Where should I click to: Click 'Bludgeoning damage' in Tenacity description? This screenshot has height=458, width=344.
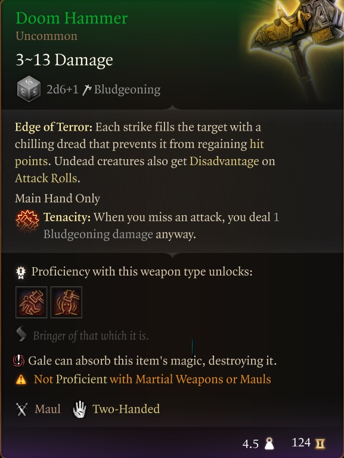98,234
